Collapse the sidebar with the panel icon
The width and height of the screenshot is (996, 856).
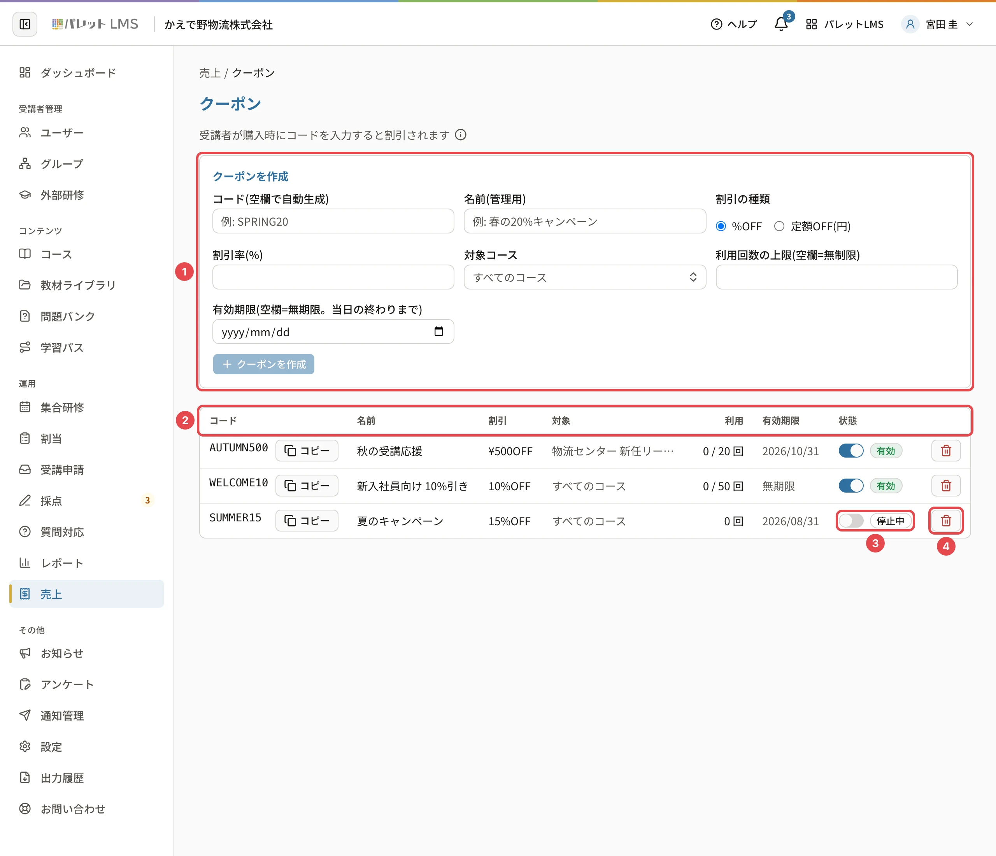click(25, 24)
